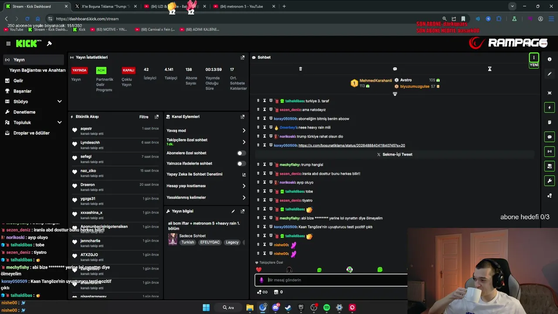Click the Legacy stream tag
Image resolution: width=558 pixels, height=314 pixels.
pos(232,242)
